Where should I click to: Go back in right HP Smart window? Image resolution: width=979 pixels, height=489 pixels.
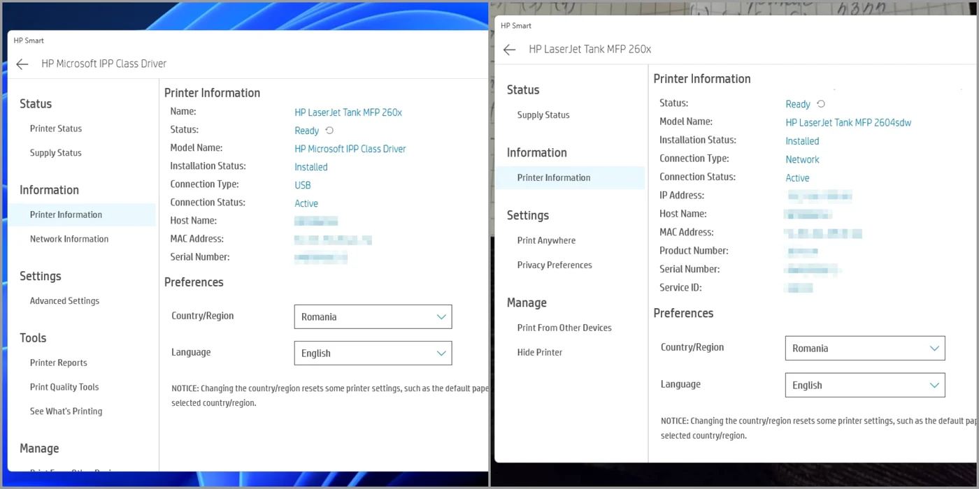509,50
